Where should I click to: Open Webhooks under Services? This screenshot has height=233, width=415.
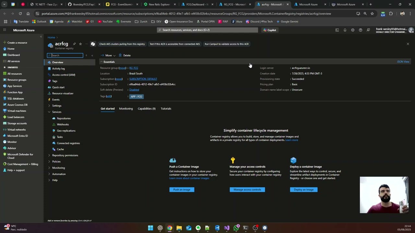(x=63, y=125)
